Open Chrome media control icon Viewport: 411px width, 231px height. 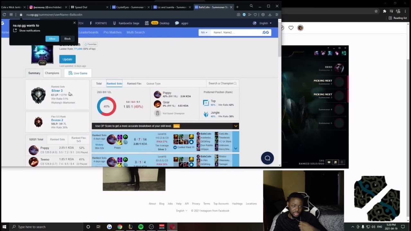point(391,11)
